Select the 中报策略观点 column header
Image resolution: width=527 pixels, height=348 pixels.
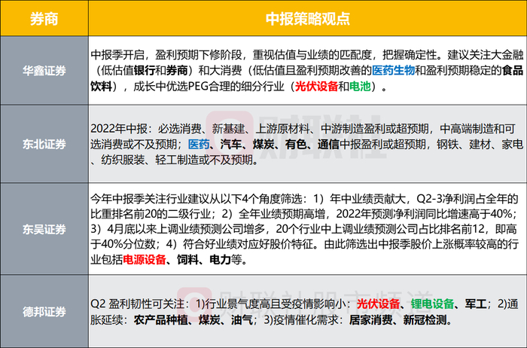pos(307,19)
